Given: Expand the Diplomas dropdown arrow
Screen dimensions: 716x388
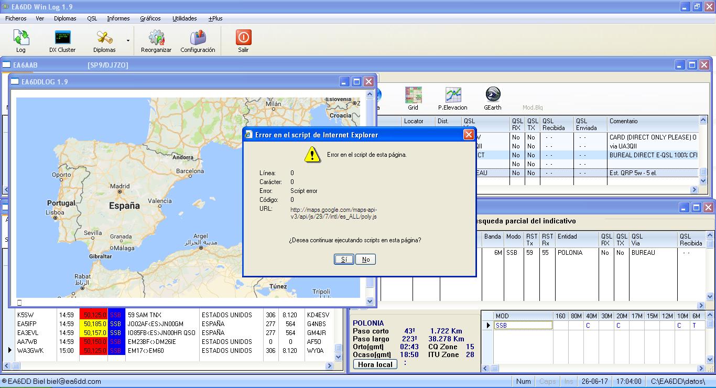Looking at the screenshot, I should (128, 41).
